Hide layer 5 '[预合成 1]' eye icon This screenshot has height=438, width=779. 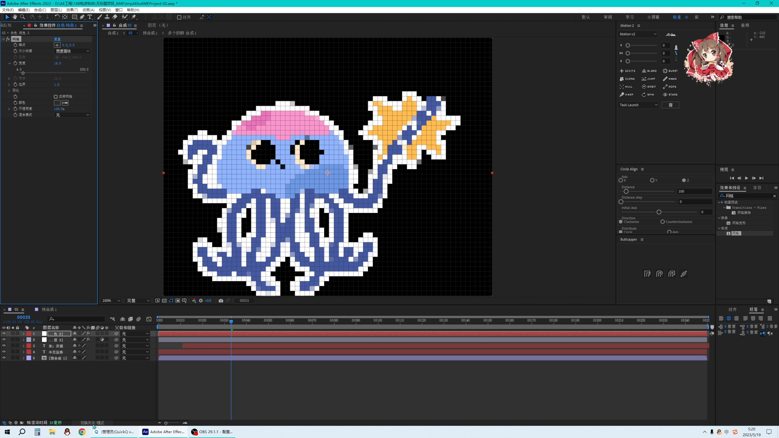click(x=4, y=358)
